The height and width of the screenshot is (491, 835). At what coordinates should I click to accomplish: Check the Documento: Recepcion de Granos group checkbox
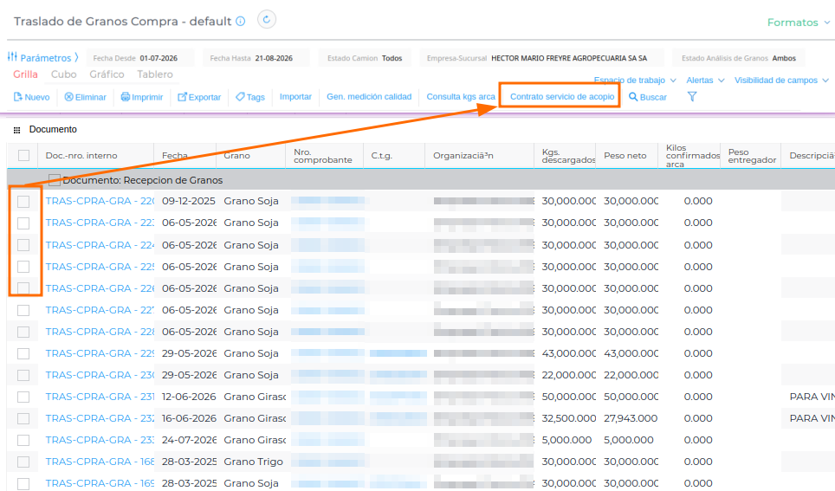click(55, 180)
